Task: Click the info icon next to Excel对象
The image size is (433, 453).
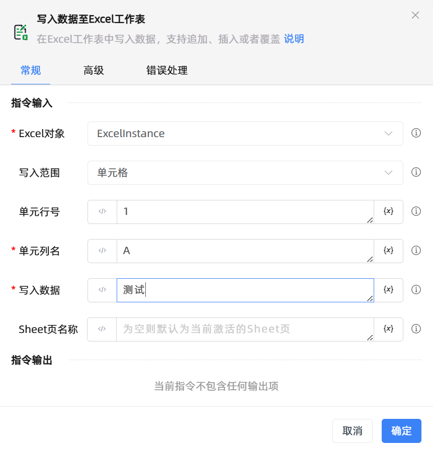Action: point(416,133)
